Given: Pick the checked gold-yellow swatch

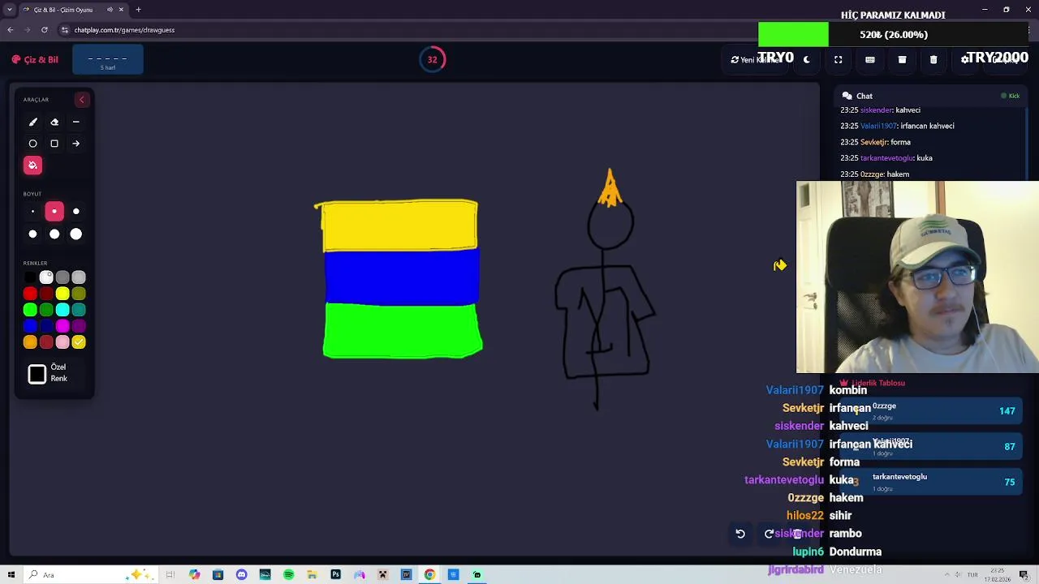Looking at the screenshot, I should coord(79,342).
